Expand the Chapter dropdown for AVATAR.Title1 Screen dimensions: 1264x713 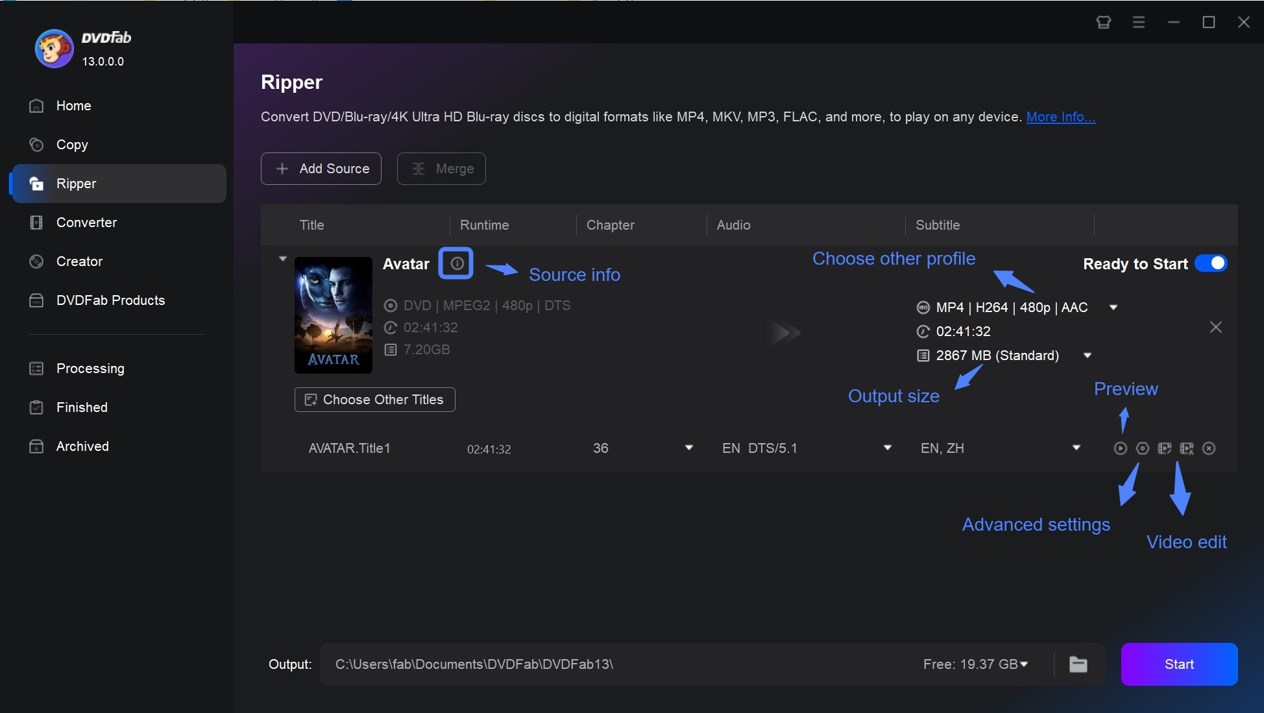[690, 447]
